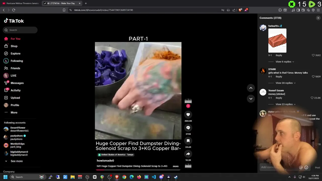Open paulyshore following account
322x181 pixels.
coord(18,137)
